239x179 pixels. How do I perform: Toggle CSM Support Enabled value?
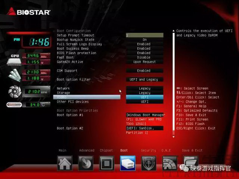pyautogui.click(x=145, y=70)
